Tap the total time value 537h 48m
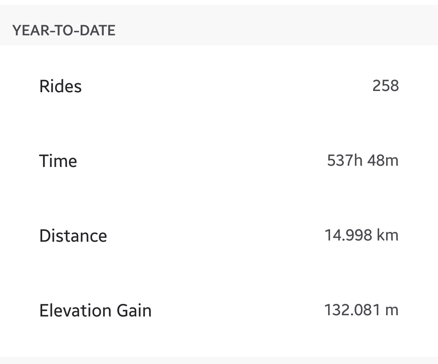Image resolution: width=438 pixels, height=364 pixels. 363,160
